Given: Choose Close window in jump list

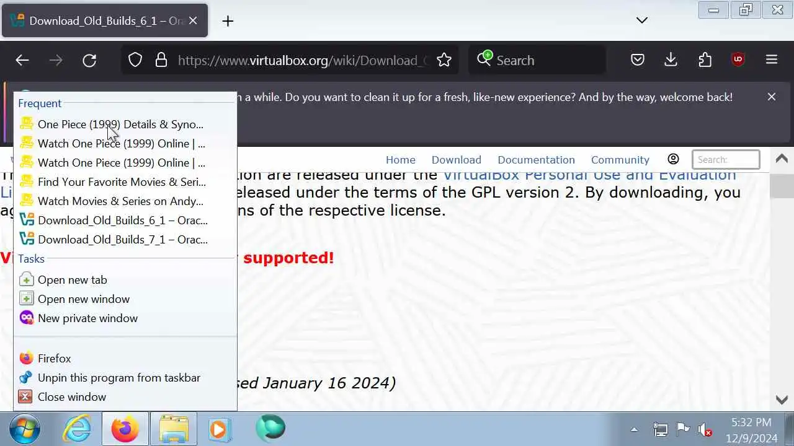Looking at the screenshot, I should pos(125,397).
